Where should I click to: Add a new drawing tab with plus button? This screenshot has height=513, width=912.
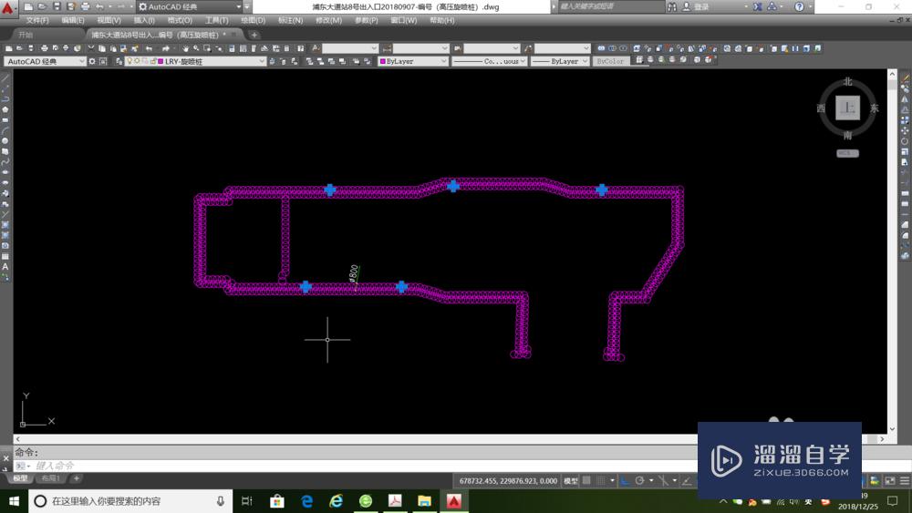click(x=254, y=35)
